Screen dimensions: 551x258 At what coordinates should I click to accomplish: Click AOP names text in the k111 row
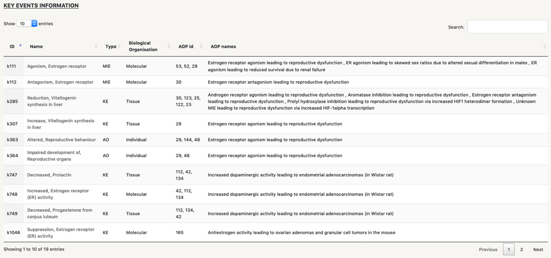(x=372, y=66)
